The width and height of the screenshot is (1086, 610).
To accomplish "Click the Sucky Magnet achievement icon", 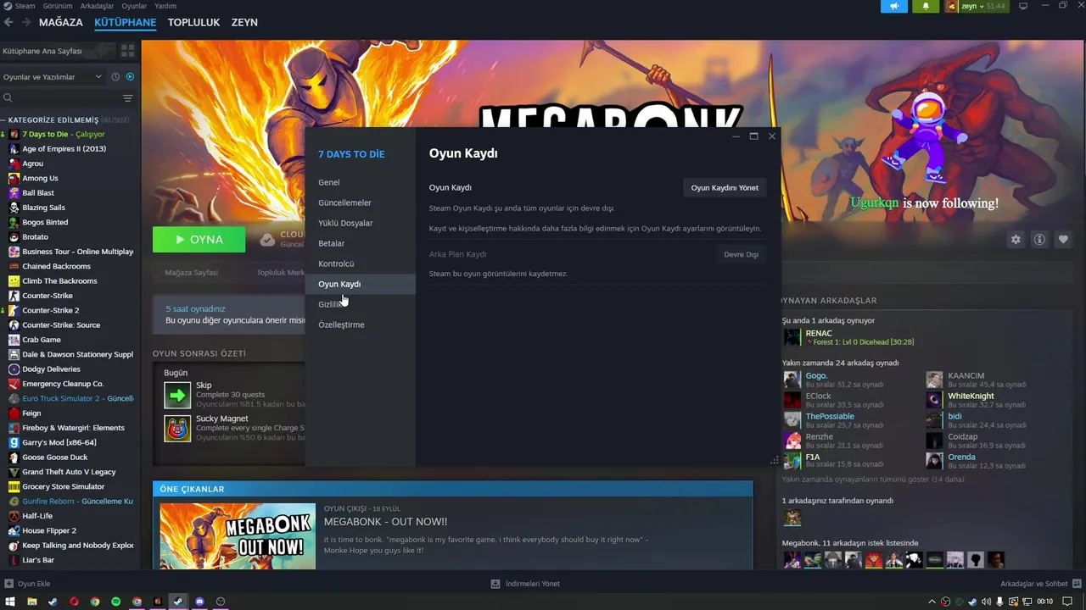I will [177, 429].
